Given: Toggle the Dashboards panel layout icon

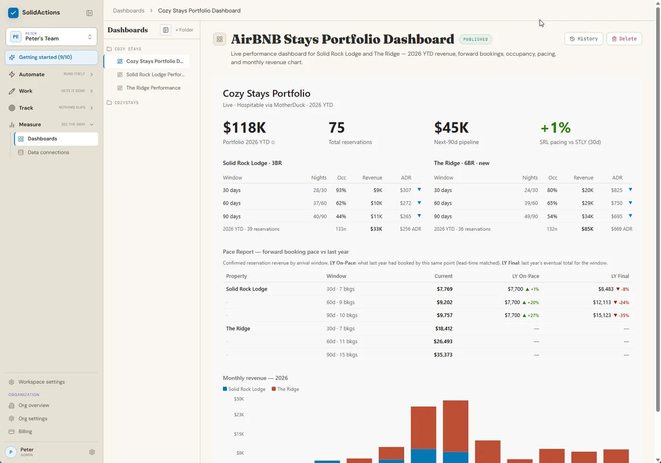Looking at the screenshot, I should [x=166, y=30].
